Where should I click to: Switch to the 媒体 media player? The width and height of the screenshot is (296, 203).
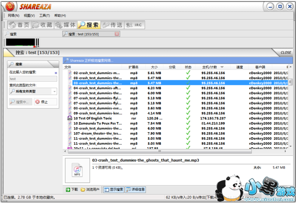pos(65,25)
